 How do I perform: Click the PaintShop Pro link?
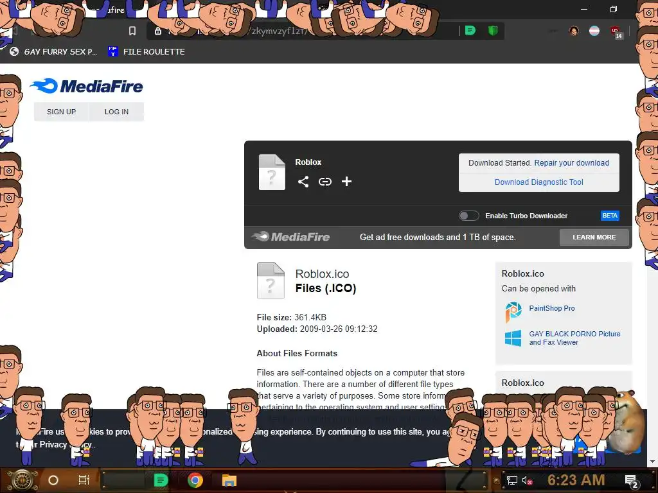[x=552, y=308]
